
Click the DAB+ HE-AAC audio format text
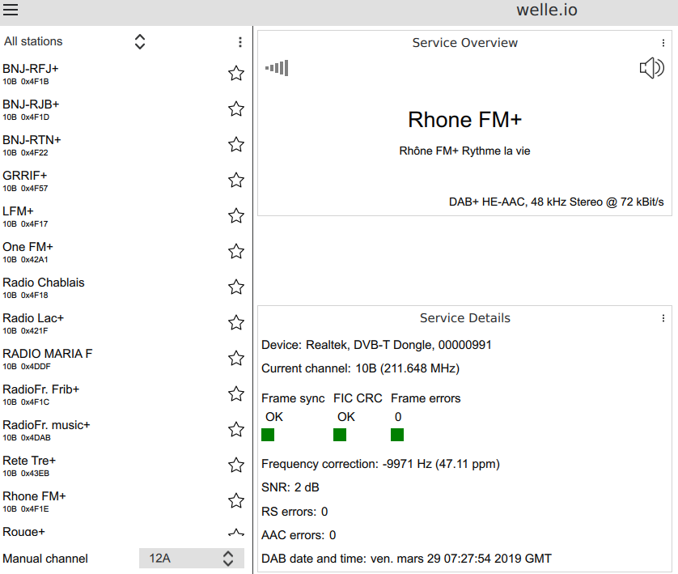click(x=556, y=202)
